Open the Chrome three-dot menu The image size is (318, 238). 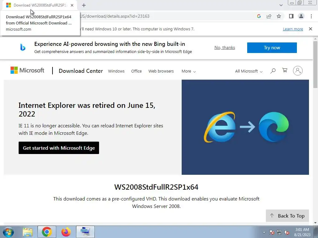pyautogui.click(x=311, y=16)
